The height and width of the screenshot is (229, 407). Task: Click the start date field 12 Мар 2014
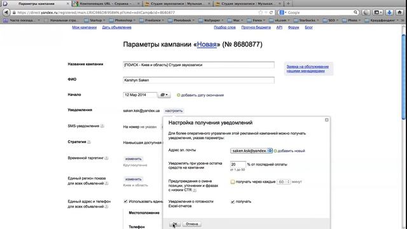tap(140, 95)
